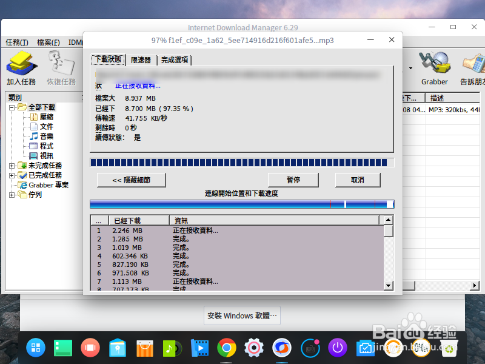
Task: Click the 未完成任務 folder icon
Action: click(x=22, y=166)
